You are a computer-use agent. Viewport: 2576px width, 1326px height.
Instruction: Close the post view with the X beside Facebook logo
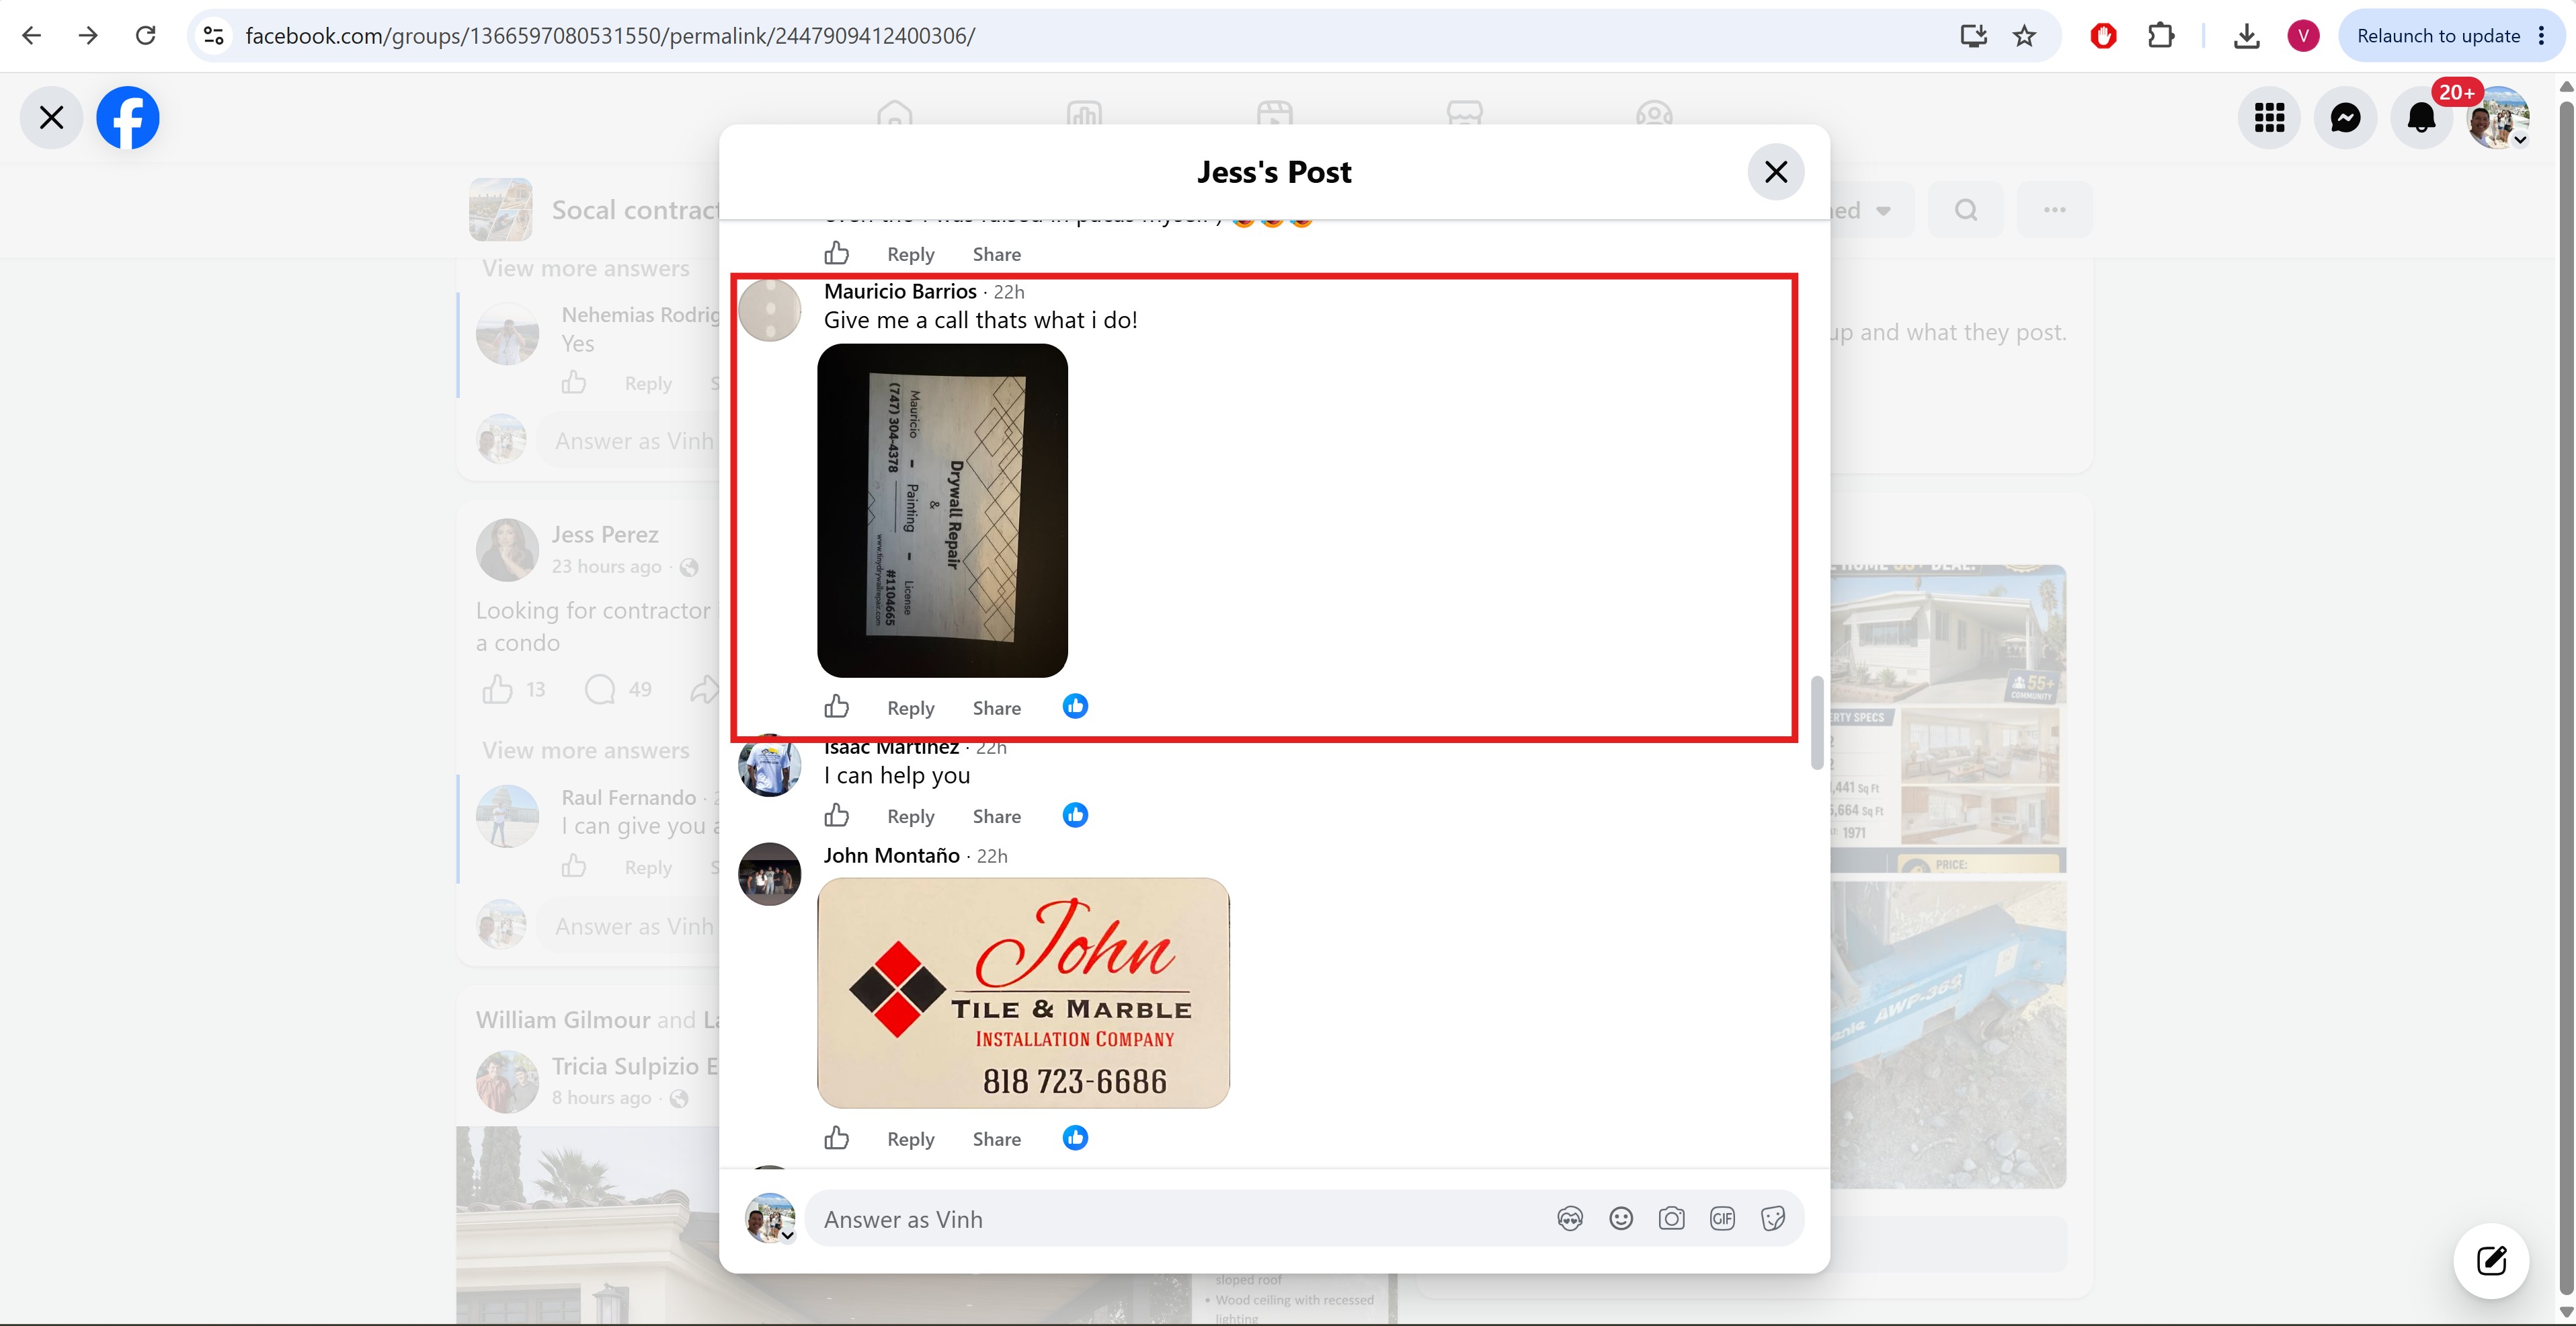click(x=51, y=118)
